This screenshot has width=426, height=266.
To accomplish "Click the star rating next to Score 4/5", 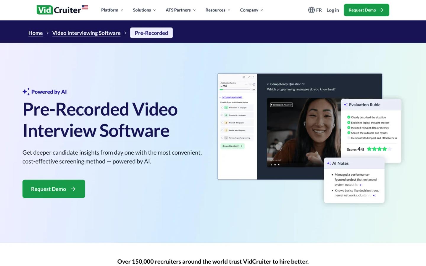I will pyautogui.click(x=379, y=149).
